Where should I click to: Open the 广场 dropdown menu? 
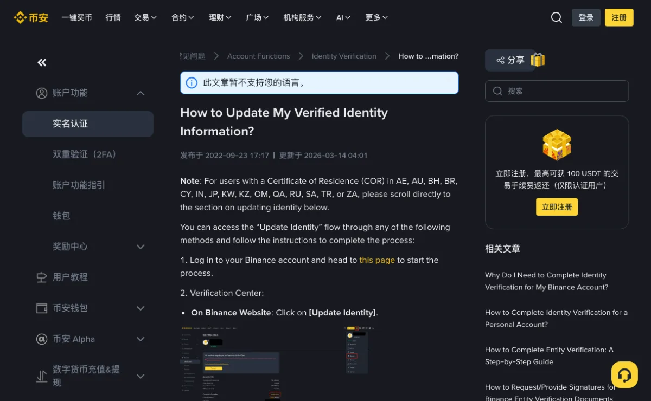[x=258, y=17]
